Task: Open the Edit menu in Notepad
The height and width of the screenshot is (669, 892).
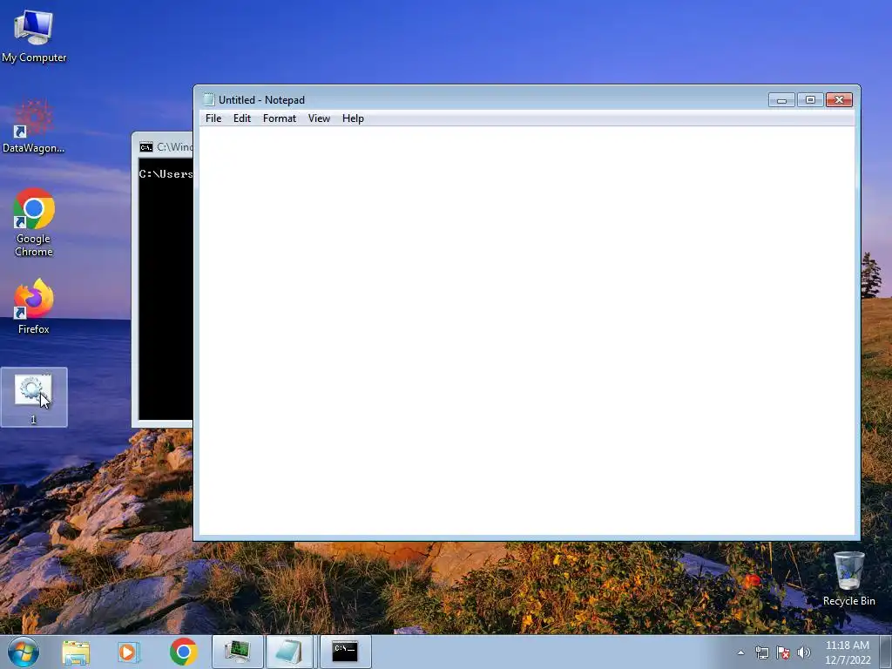Action: [x=242, y=118]
